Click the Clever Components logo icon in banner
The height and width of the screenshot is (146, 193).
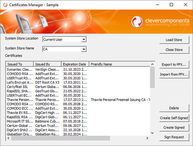coord(137,22)
